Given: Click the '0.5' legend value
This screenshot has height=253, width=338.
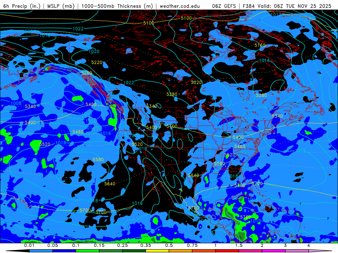Looking at the screenshot, I should (x=169, y=245).
